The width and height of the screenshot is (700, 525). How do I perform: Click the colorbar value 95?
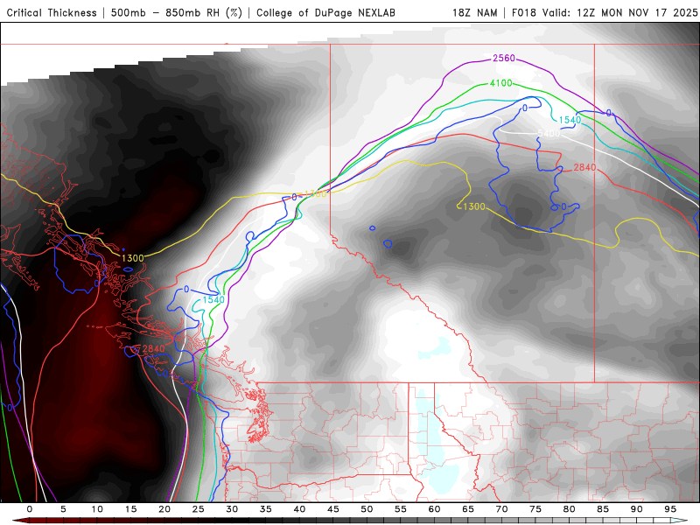click(x=670, y=509)
